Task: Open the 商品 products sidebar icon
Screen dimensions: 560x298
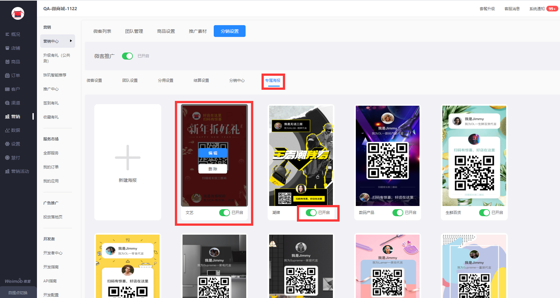Action: (x=7, y=62)
